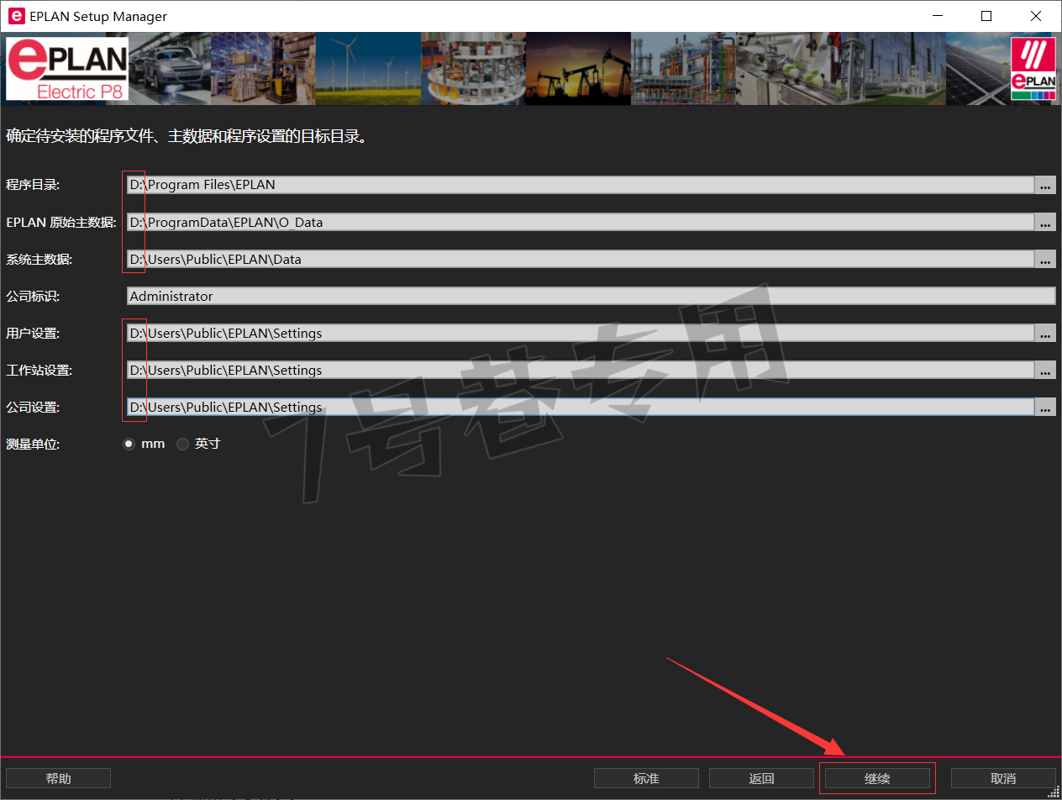1062x800 pixels.
Task: Click the 取消 (Cancel) button
Action: [1003, 778]
